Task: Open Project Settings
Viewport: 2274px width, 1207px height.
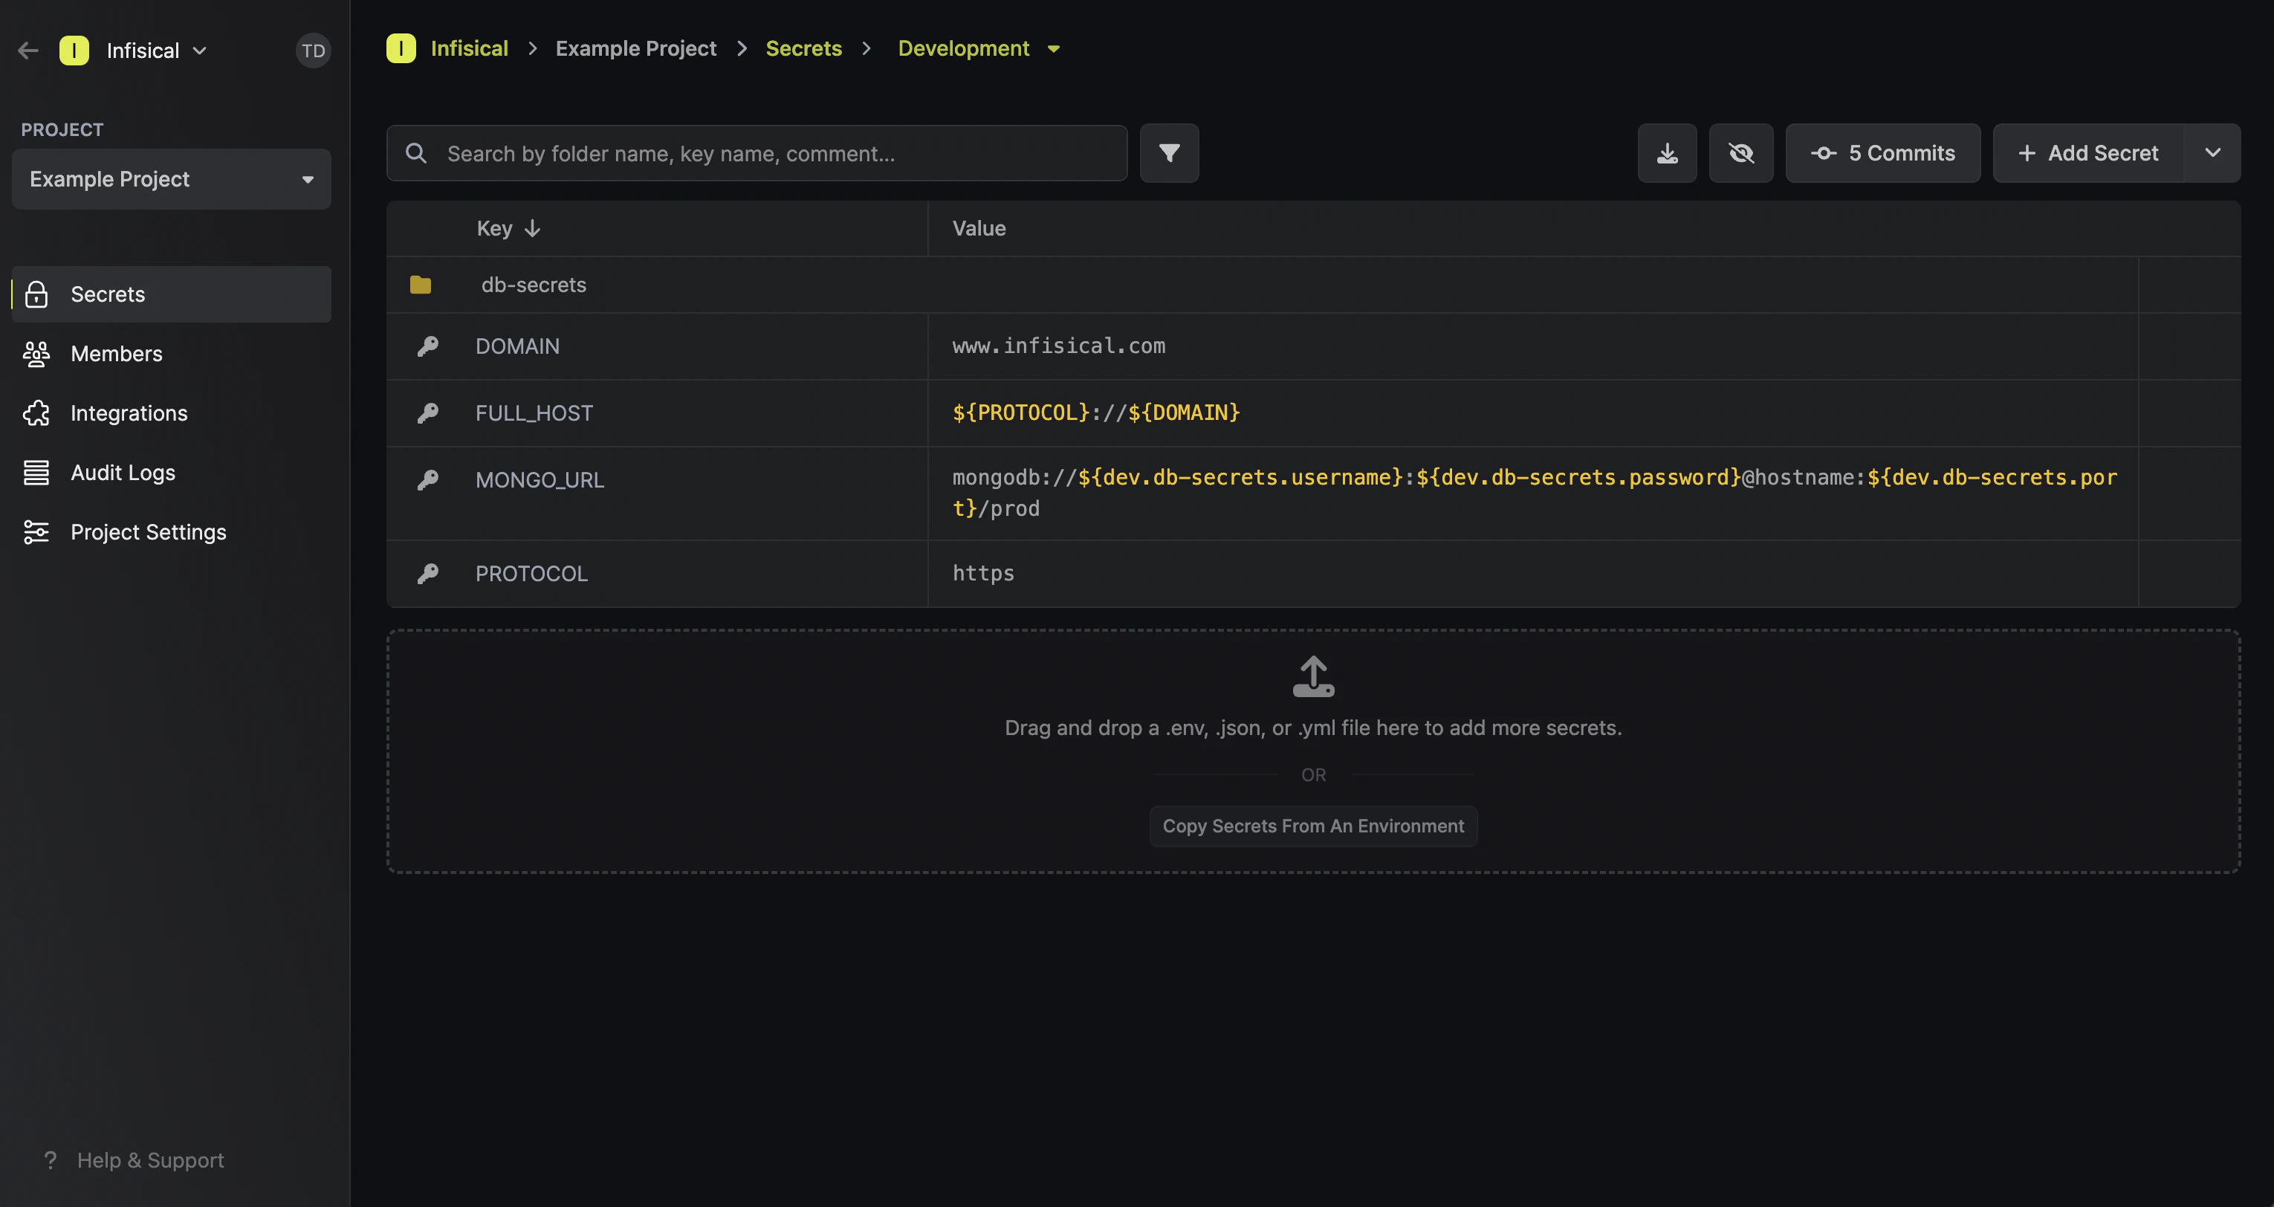Action: pos(149,531)
